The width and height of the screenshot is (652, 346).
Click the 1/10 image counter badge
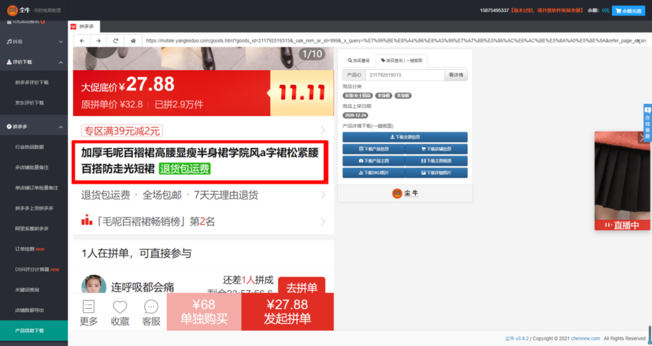[312, 54]
